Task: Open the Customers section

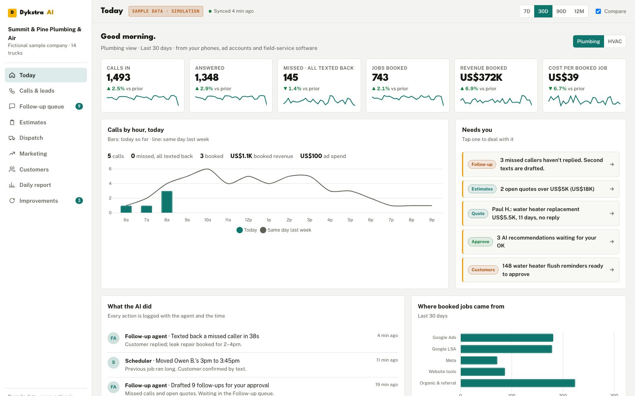Action: [x=46, y=169]
